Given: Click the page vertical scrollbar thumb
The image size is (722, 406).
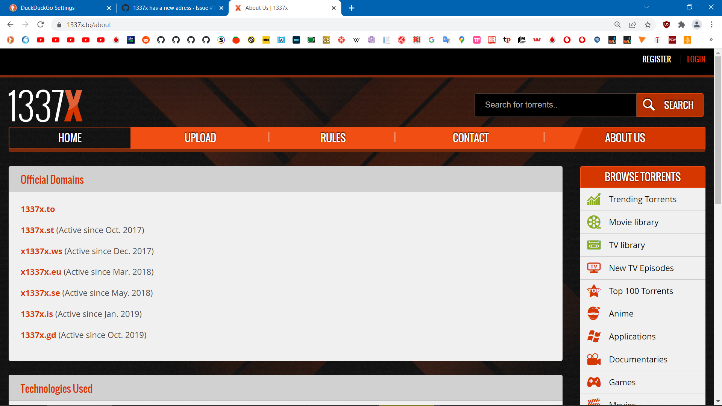Looking at the screenshot, I should pyautogui.click(x=718, y=130).
